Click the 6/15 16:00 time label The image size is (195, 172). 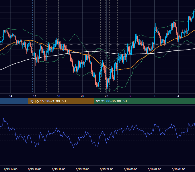[x=35, y=169]
